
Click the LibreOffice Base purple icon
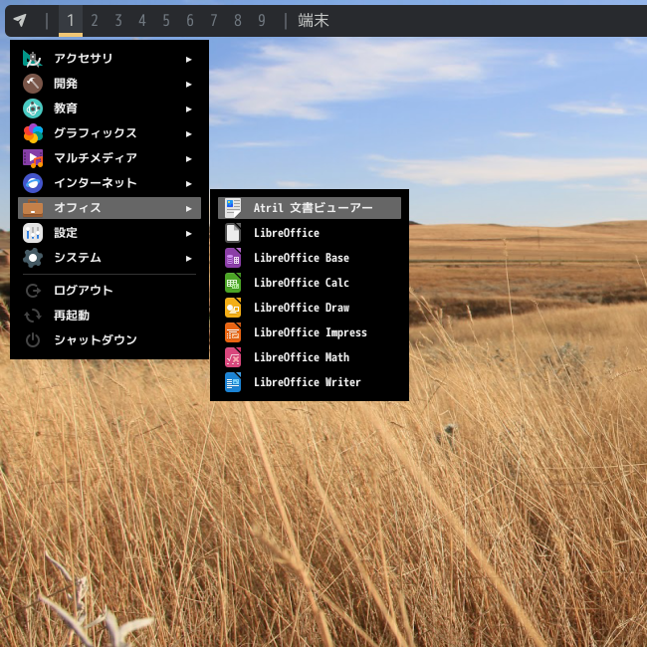tap(233, 258)
